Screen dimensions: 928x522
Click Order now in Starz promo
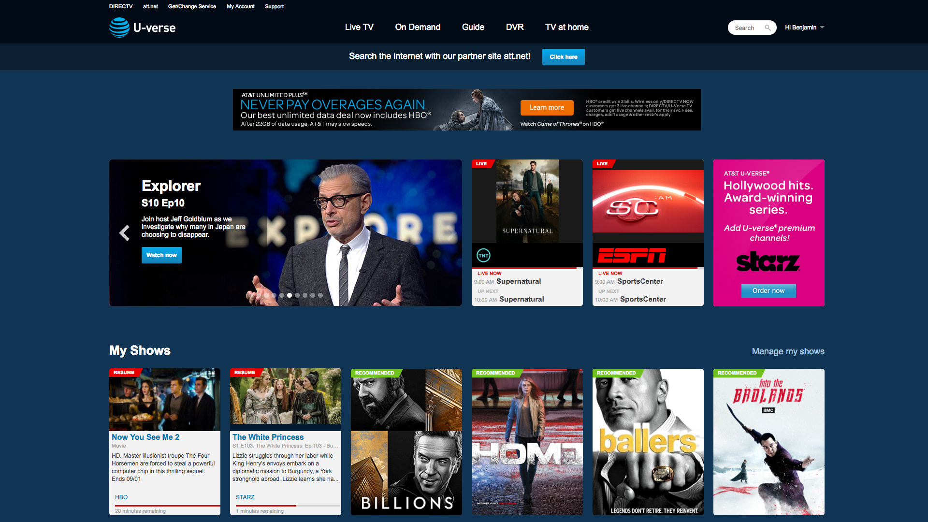tap(768, 290)
